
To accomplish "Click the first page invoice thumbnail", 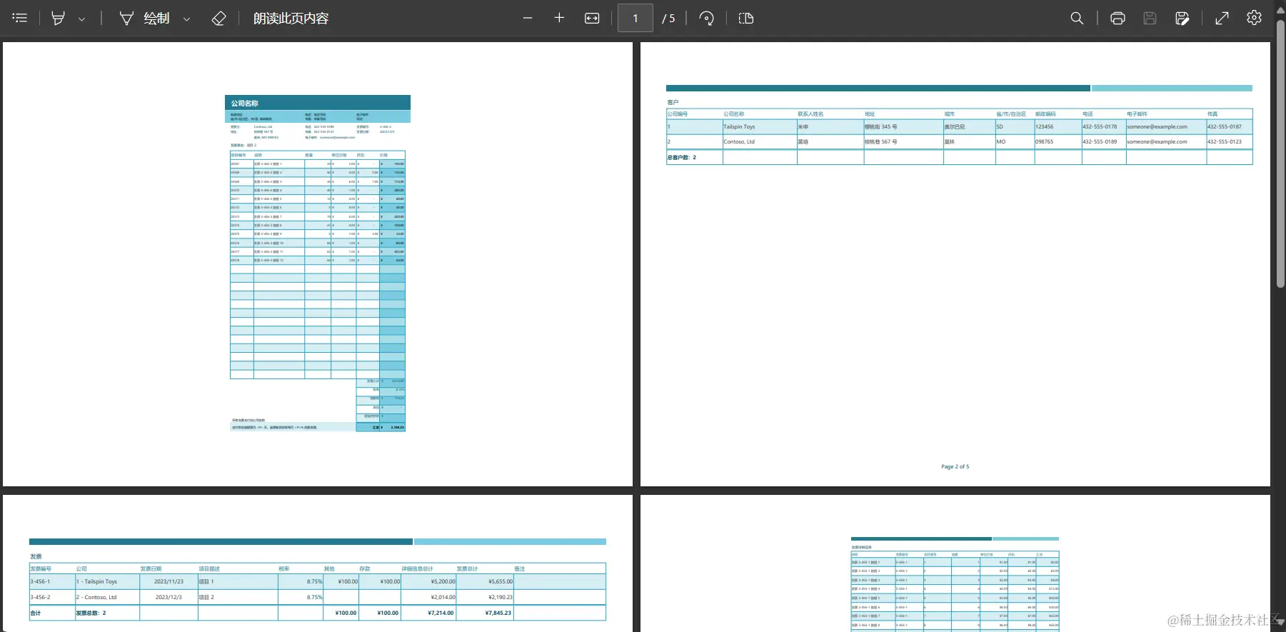I will 318,264.
